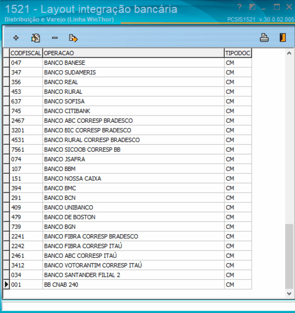Click the vertical scrollbar thumb

coord(289,256)
